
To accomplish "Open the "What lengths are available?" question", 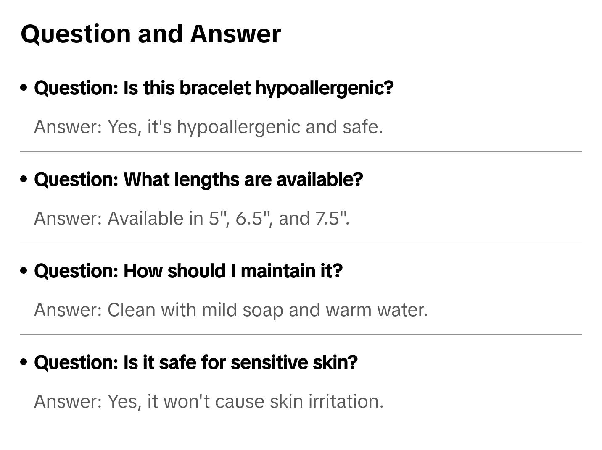I will 198,180.
